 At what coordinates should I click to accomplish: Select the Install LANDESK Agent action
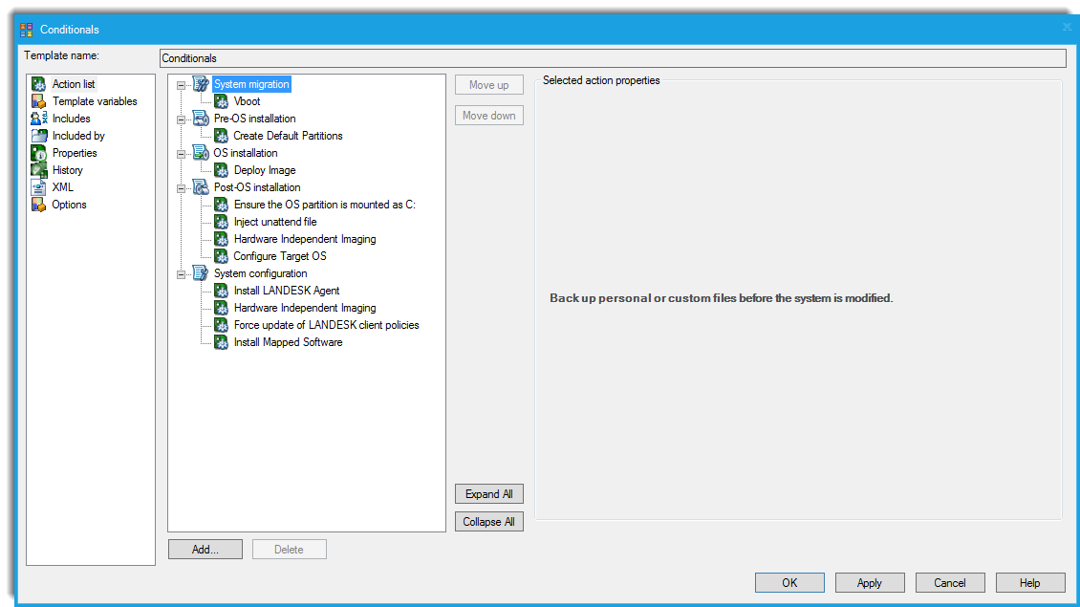(x=285, y=291)
